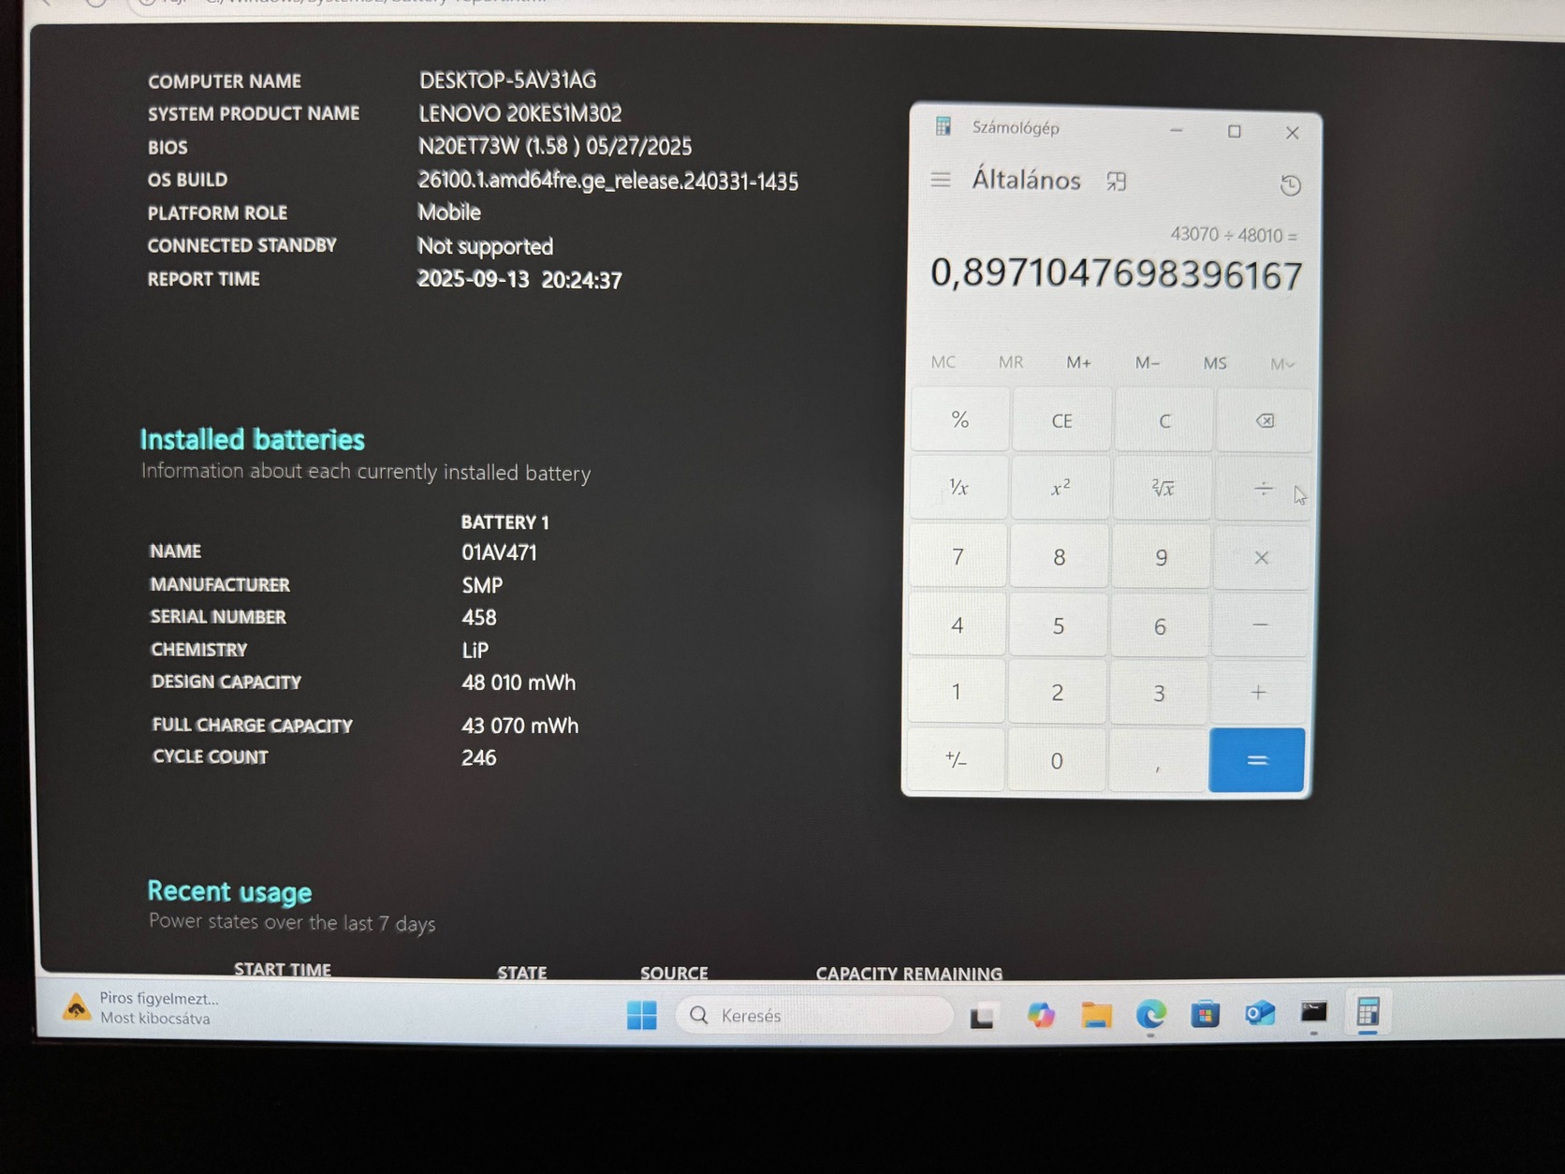The width and height of the screenshot is (1565, 1174).
Task: Click the x squared key
Action: coord(1060,488)
